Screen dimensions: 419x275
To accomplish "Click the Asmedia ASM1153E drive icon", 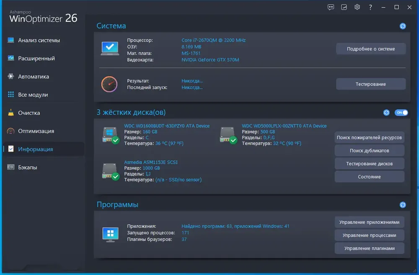I will pos(111,172).
